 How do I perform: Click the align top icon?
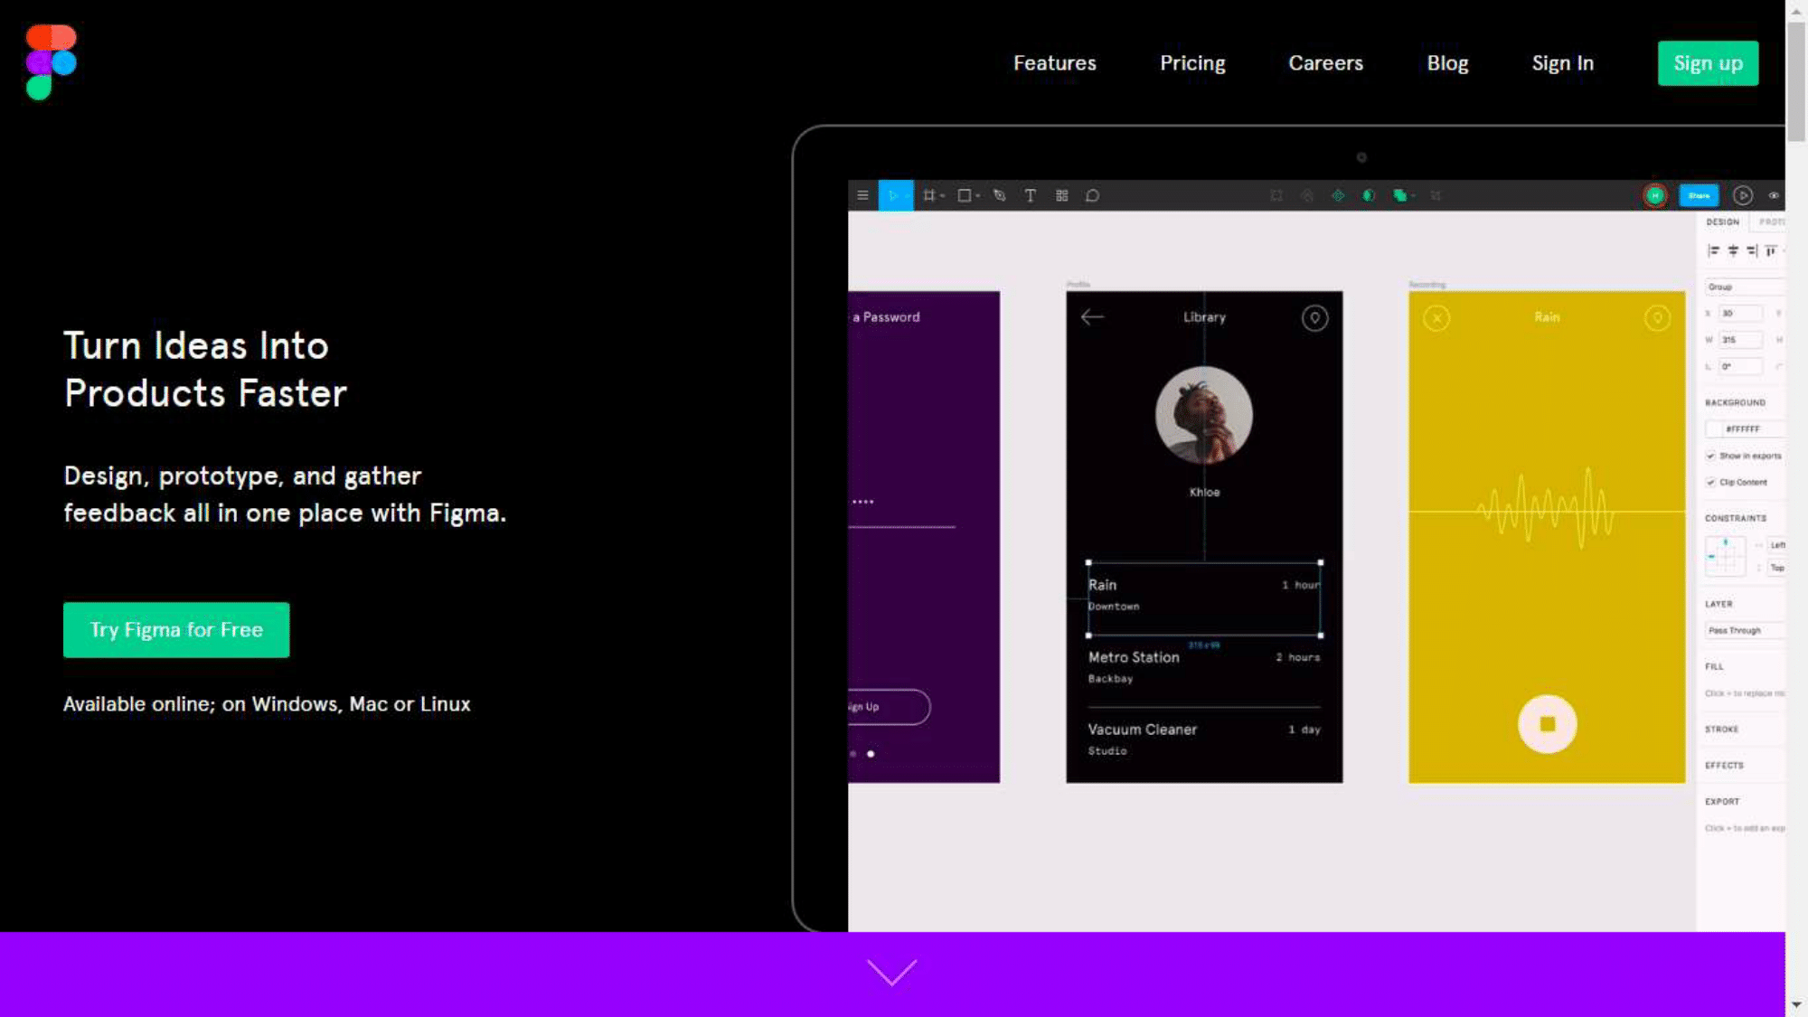[1771, 250]
